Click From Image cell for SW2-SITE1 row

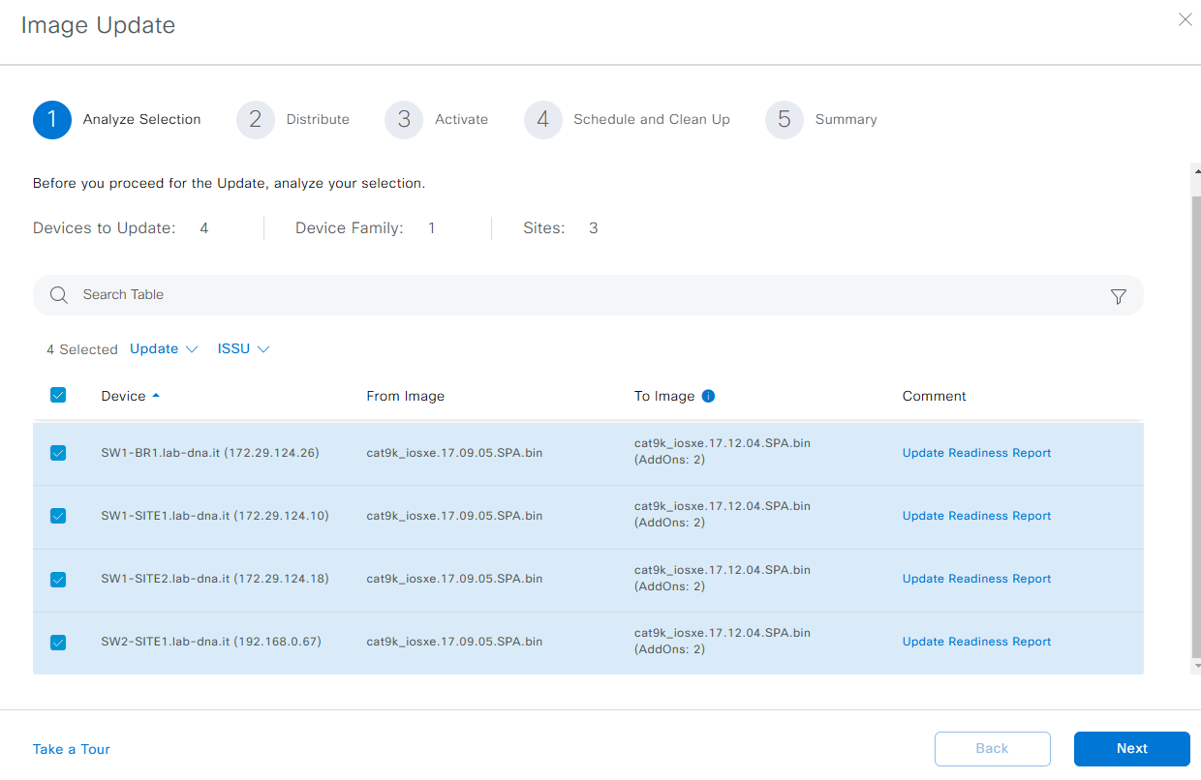coord(454,642)
